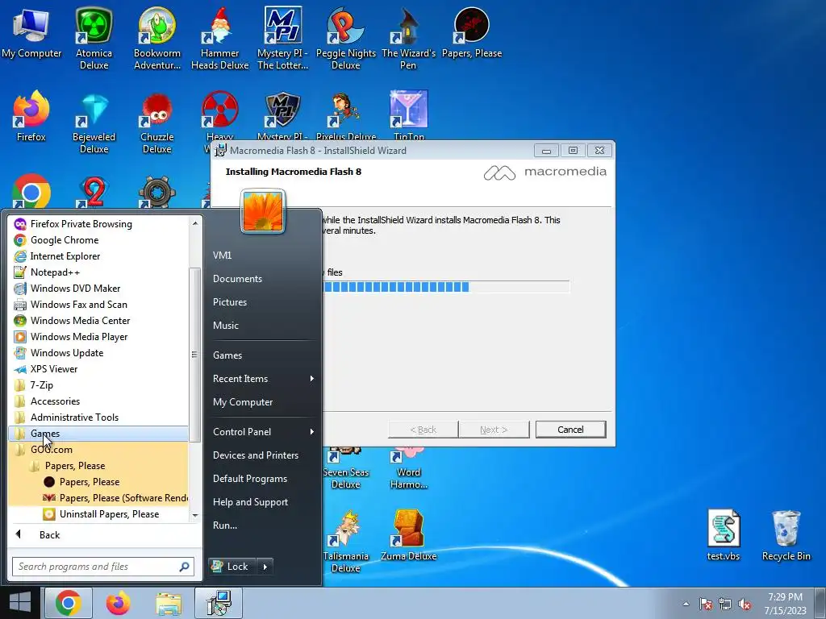Open XPS Viewer from program list
The image size is (826, 619).
click(98, 369)
